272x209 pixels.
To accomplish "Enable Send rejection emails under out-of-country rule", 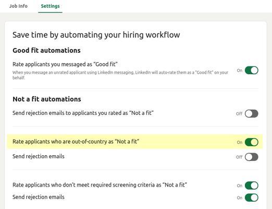I will pyautogui.click(x=252, y=157).
